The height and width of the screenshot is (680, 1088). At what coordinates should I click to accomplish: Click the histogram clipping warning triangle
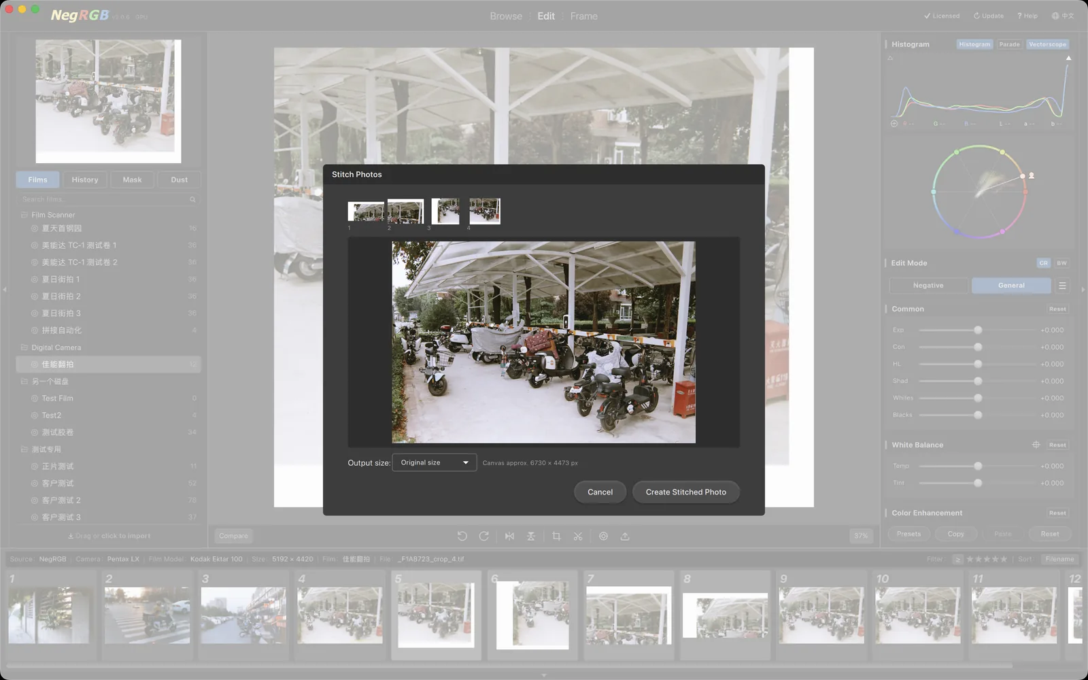(1068, 58)
